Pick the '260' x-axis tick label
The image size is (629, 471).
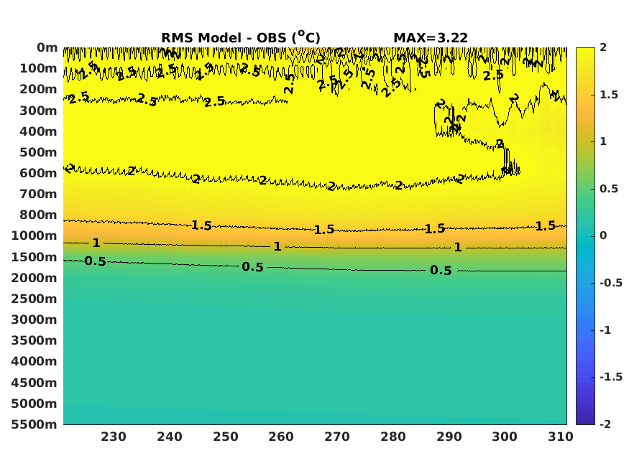[x=281, y=437]
